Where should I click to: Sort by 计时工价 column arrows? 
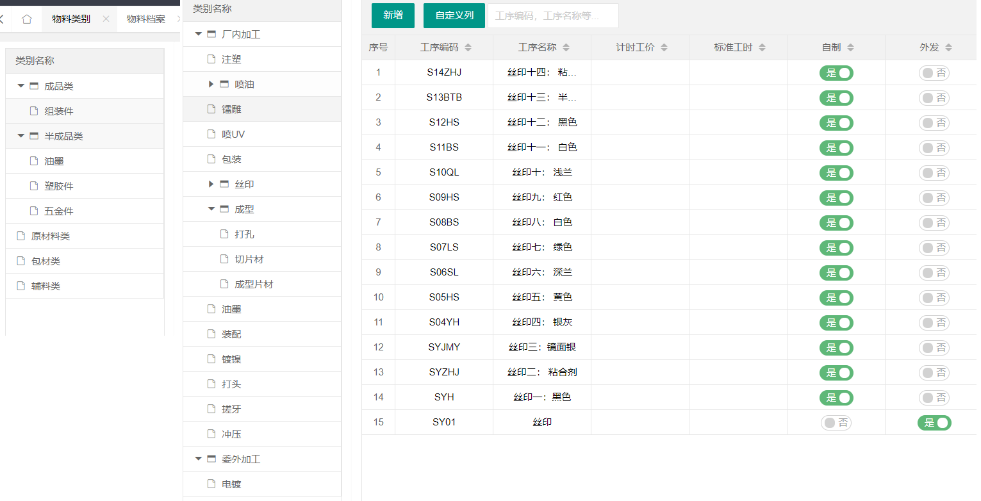click(x=664, y=47)
